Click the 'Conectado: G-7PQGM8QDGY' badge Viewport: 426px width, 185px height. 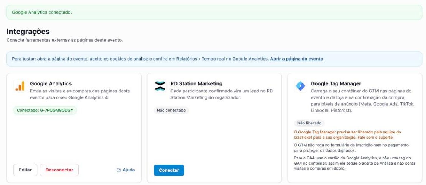45,110
